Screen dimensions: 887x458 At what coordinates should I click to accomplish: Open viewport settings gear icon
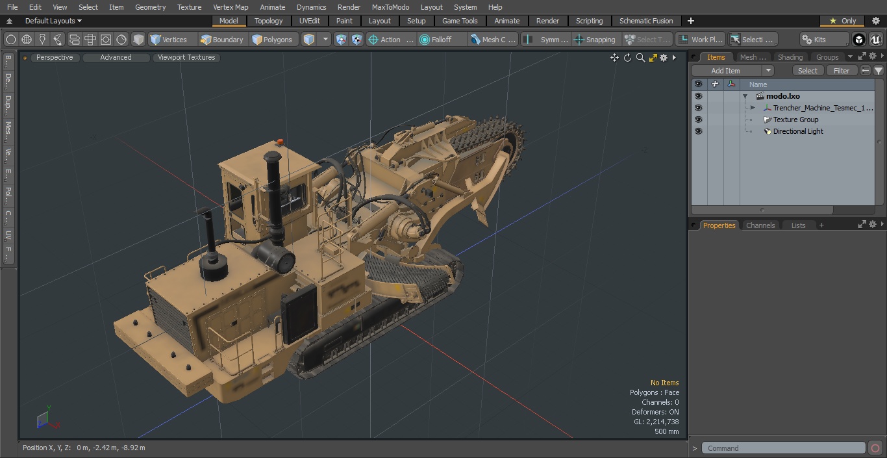tap(664, 58)
